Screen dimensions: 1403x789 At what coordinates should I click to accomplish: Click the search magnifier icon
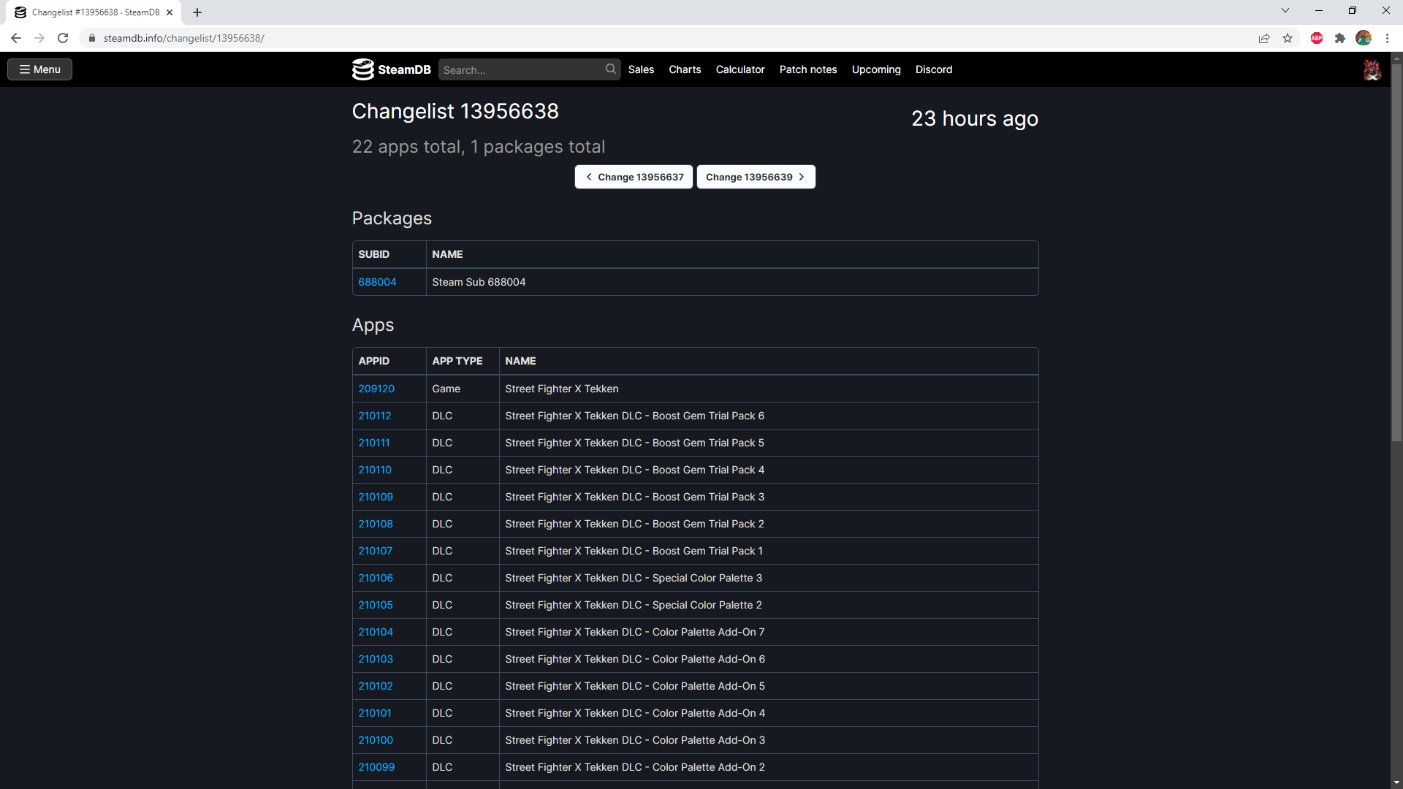pos(611,69)
